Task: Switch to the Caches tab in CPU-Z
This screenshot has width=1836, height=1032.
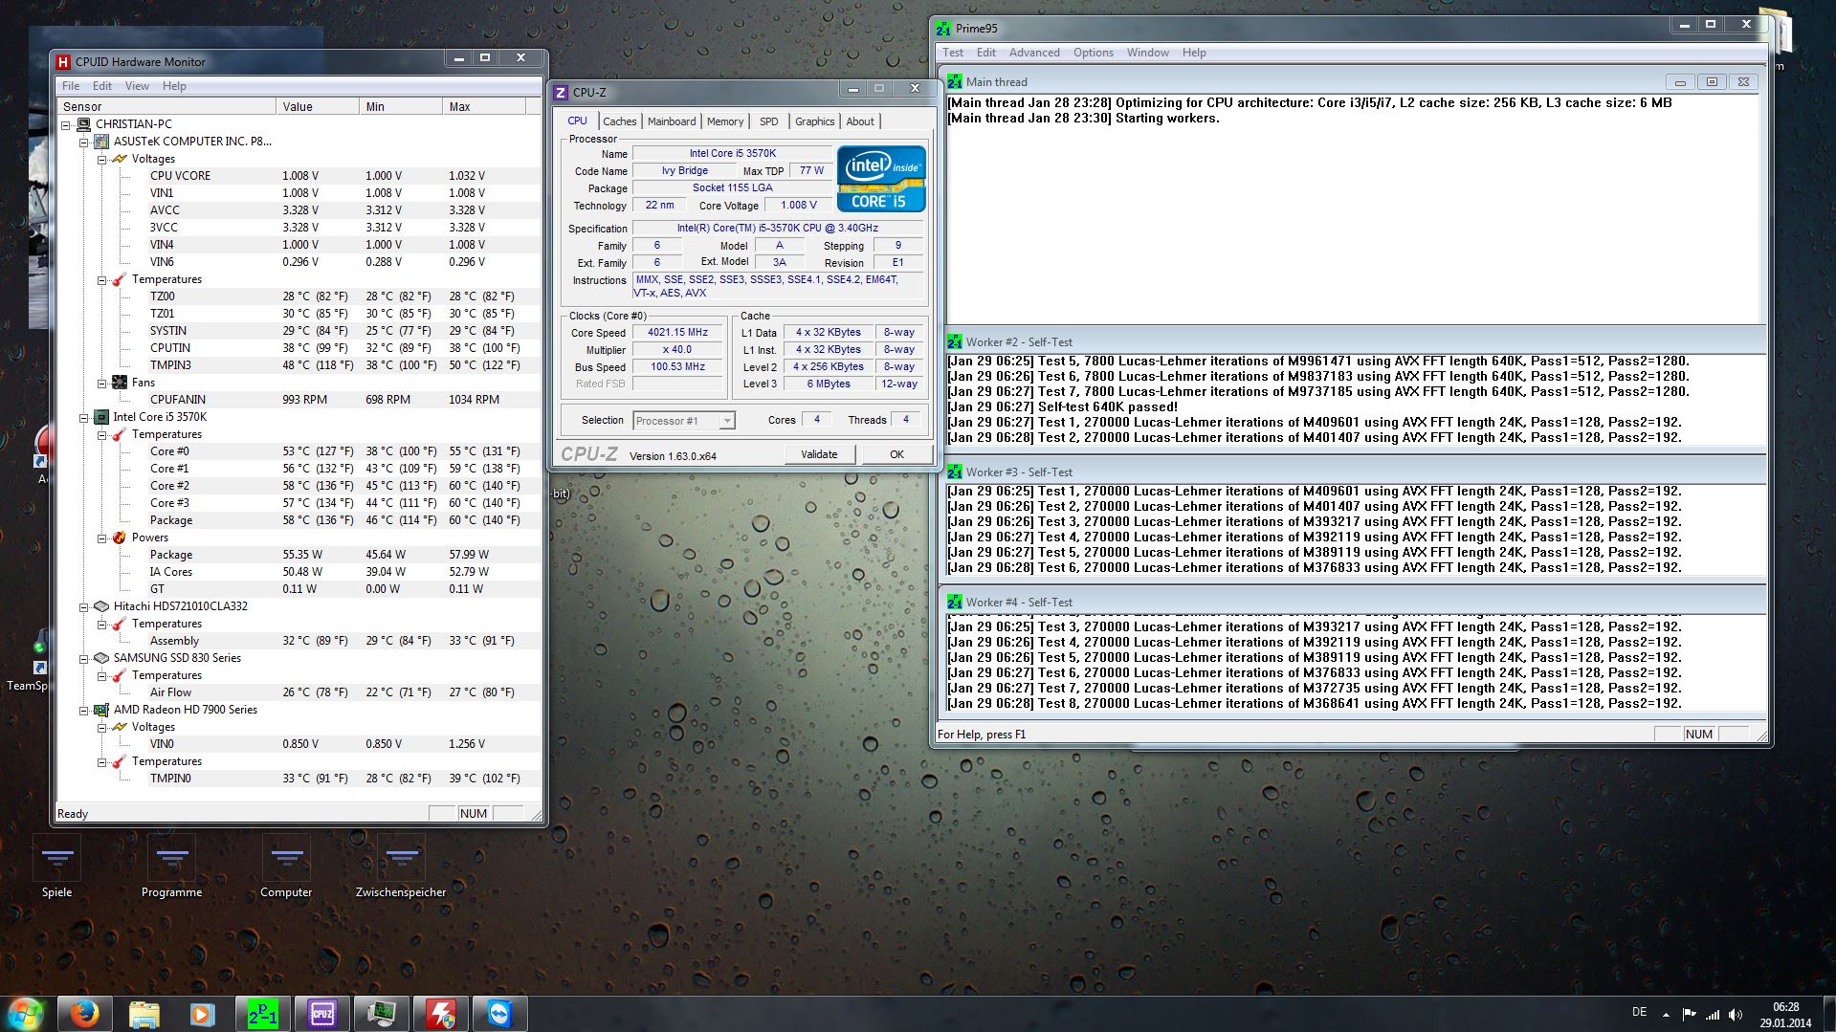Action: pyautogui.click(x=619, y=121)
